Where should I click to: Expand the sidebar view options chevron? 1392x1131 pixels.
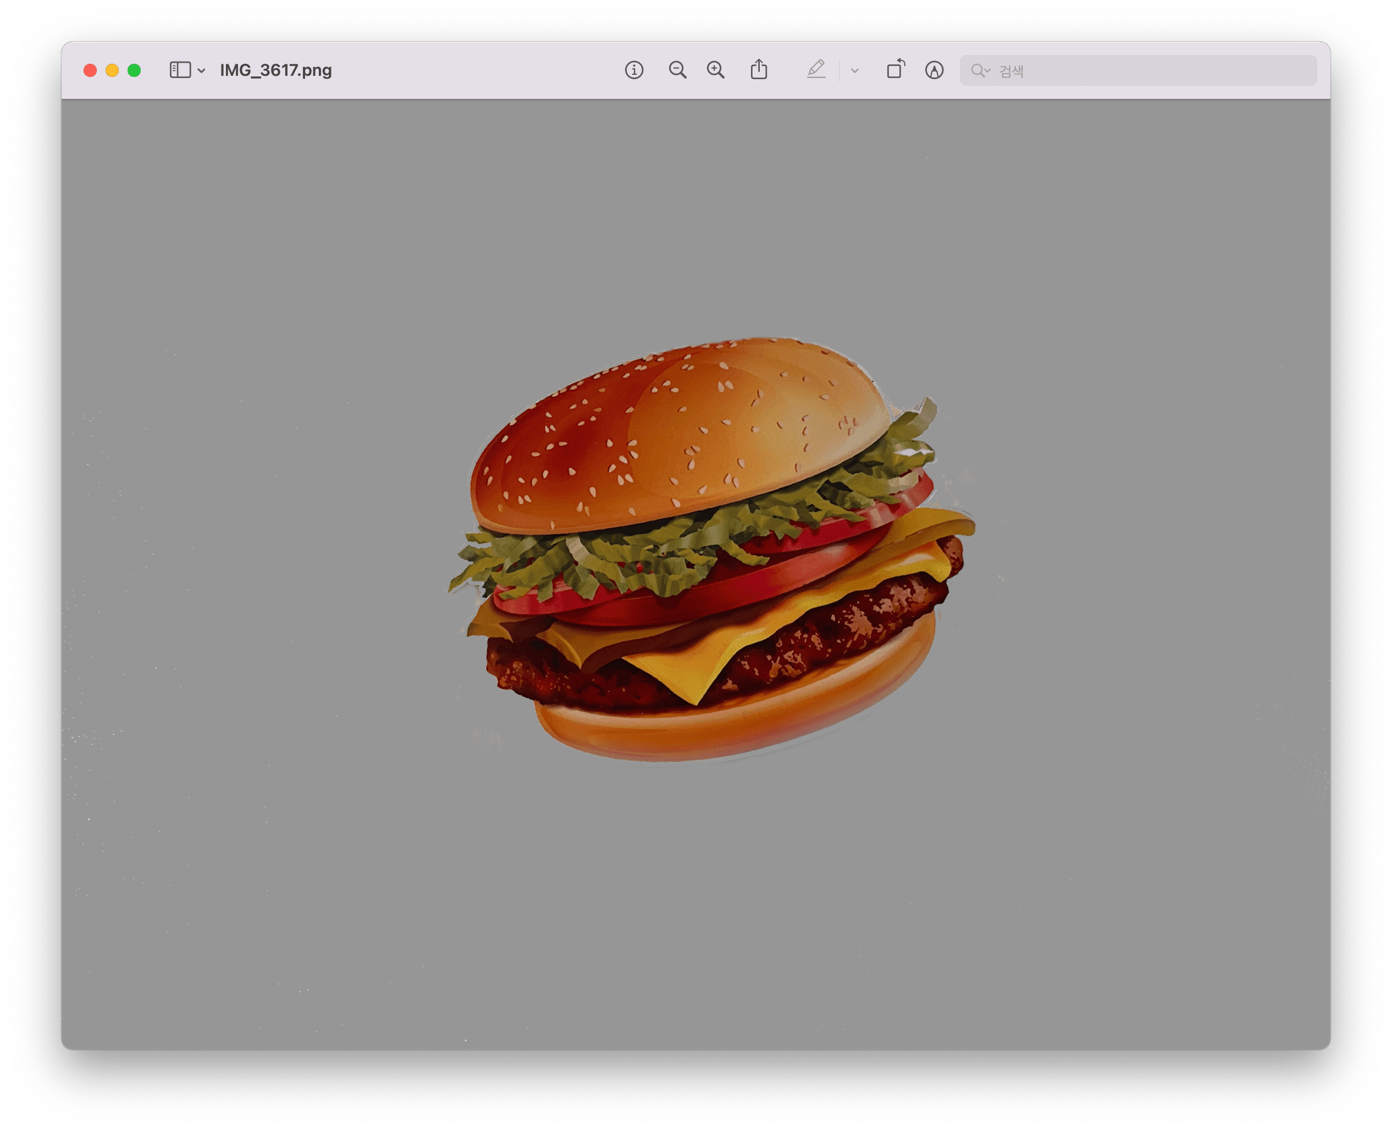point(201,71)
